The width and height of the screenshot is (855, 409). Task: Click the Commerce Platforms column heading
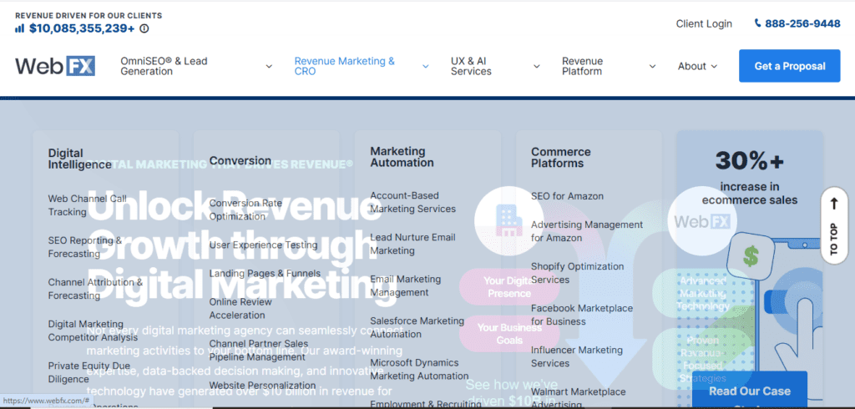(560, 157)
